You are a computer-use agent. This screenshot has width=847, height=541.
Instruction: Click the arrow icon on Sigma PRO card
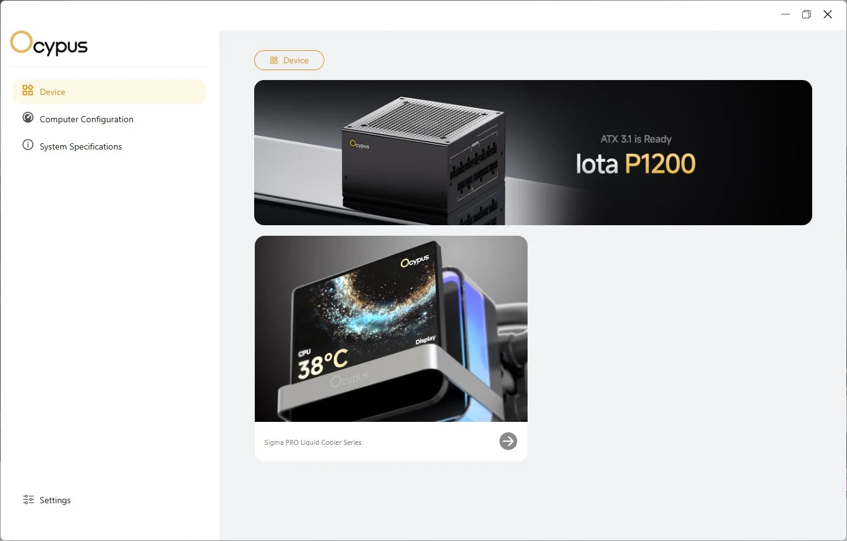pyautogui.click(x=508, y=441)
